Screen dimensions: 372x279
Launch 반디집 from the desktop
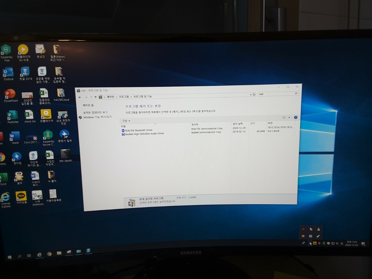pyautogui.click(x=17, y=158)
